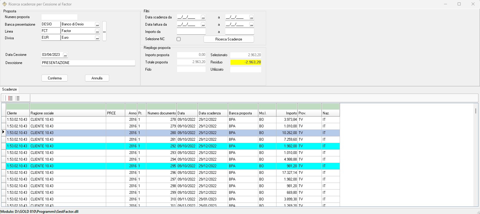
Task: Click the black deselect-all list icon
Action: (x=18, y=98)
